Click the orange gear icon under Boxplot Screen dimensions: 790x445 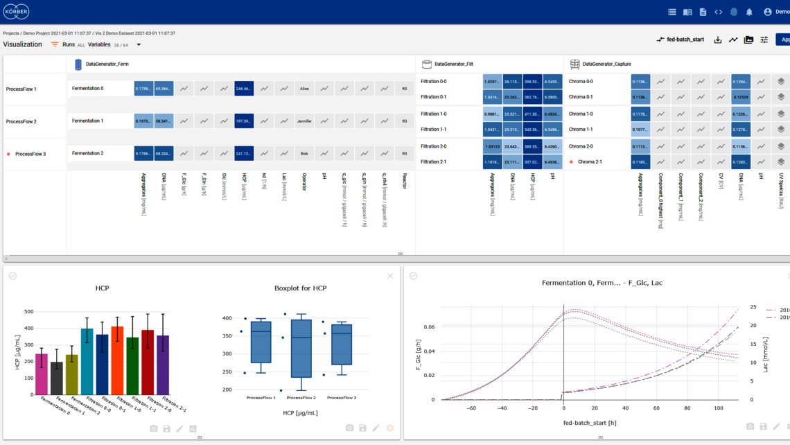point(390,428)
